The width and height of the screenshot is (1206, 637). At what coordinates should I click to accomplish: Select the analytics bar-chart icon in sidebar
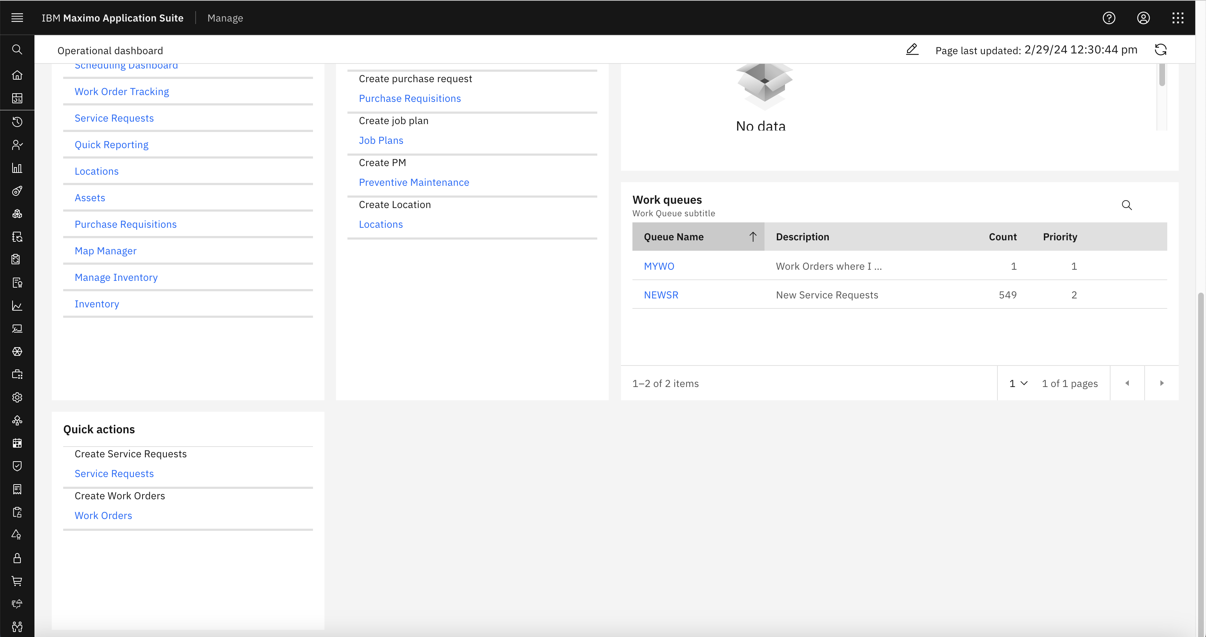(17, 168)
